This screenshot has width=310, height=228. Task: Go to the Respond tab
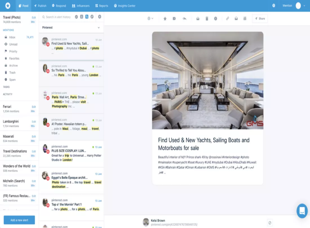(x=59, y=6)
